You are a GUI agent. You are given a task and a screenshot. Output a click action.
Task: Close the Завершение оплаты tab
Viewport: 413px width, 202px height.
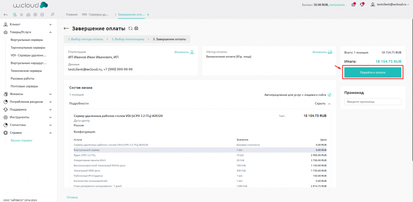(x=148, y=15)
